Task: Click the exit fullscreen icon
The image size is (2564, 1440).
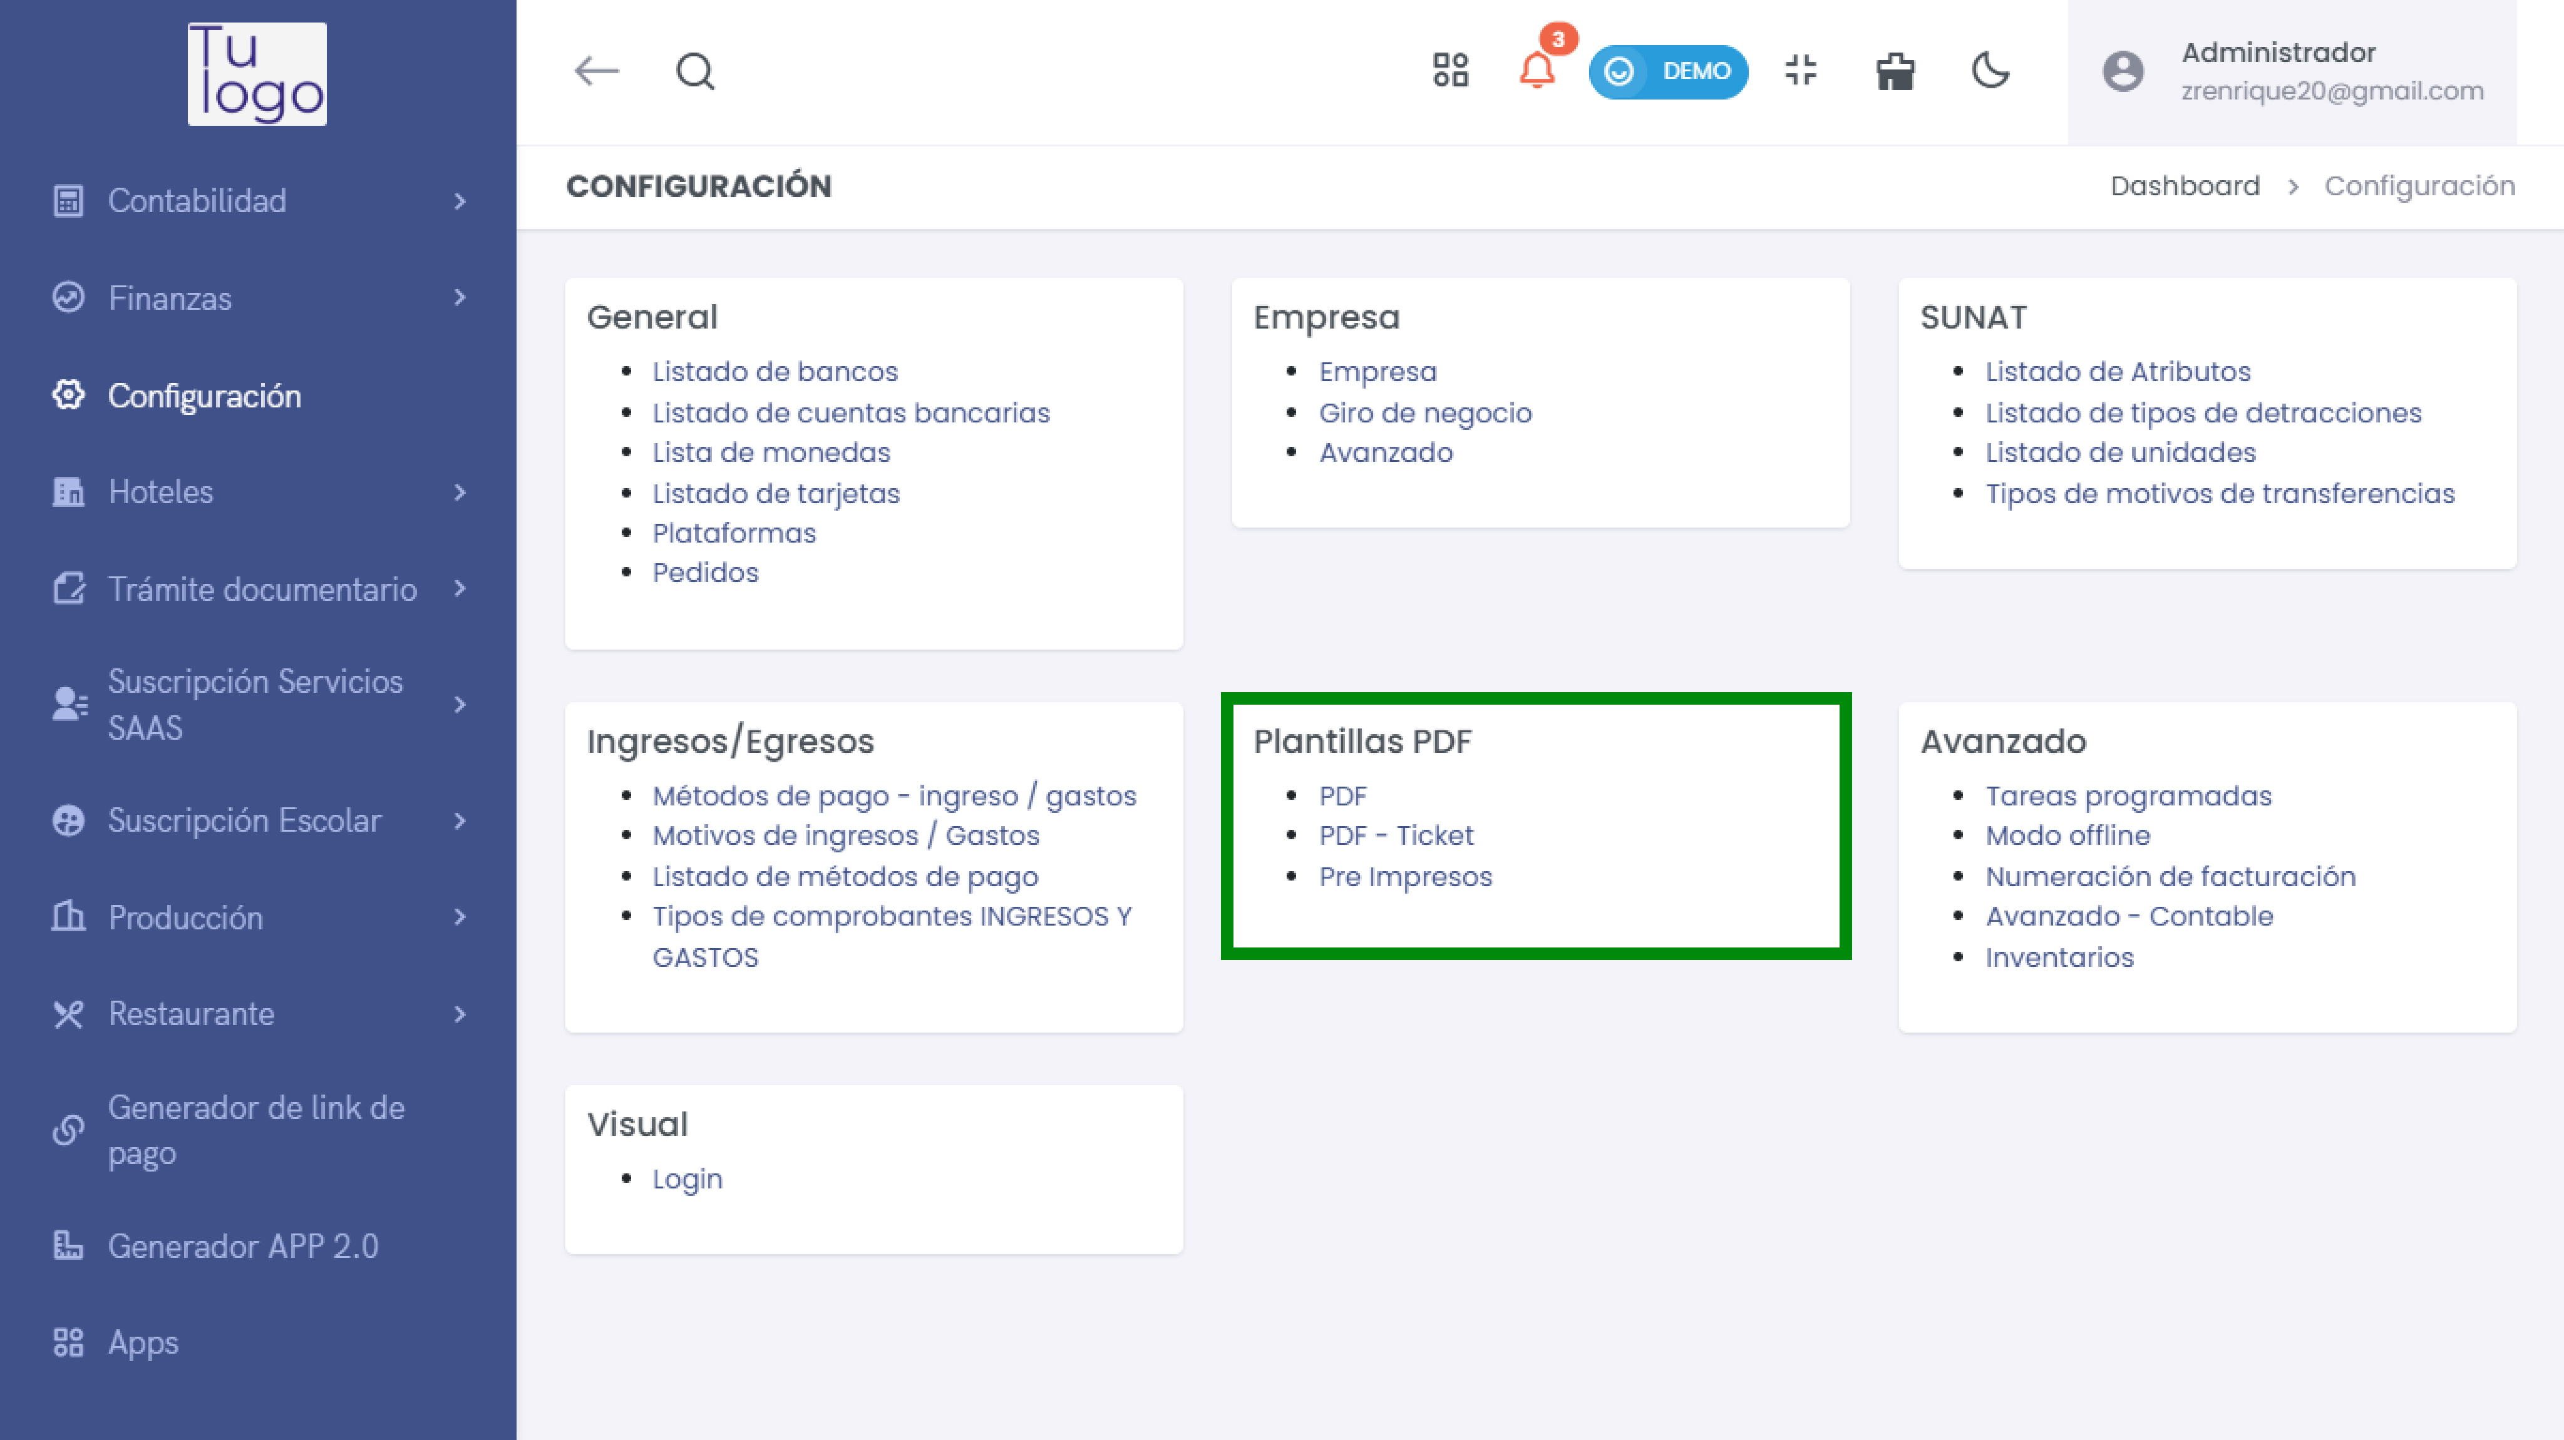Action: 1801,71
